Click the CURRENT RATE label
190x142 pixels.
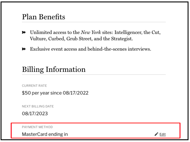[34, 86]
